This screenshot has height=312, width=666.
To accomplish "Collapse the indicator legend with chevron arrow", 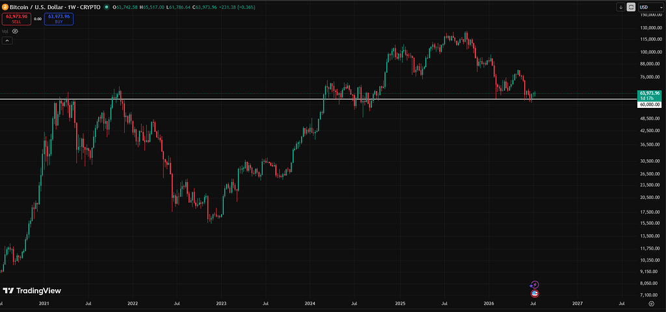I will tap(7, 41).
